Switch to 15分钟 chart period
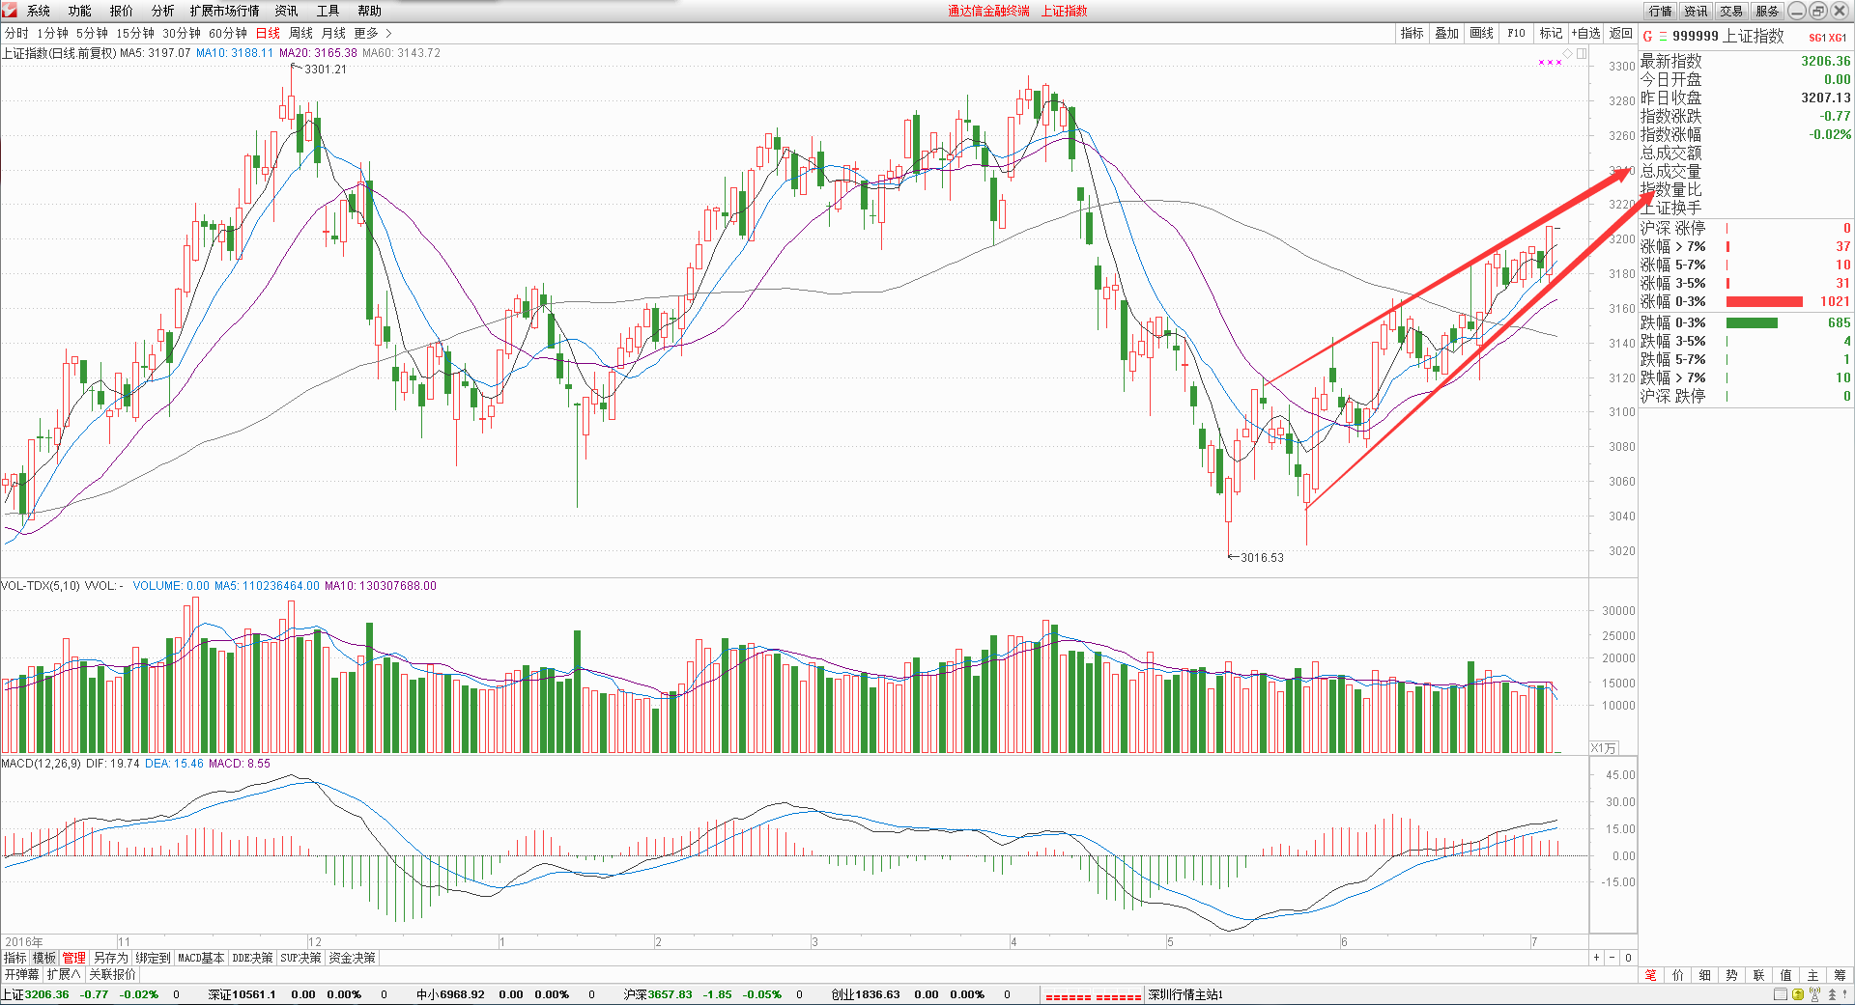The image size is (1855, 1005). pyautogui.click(x=135, y=33)
